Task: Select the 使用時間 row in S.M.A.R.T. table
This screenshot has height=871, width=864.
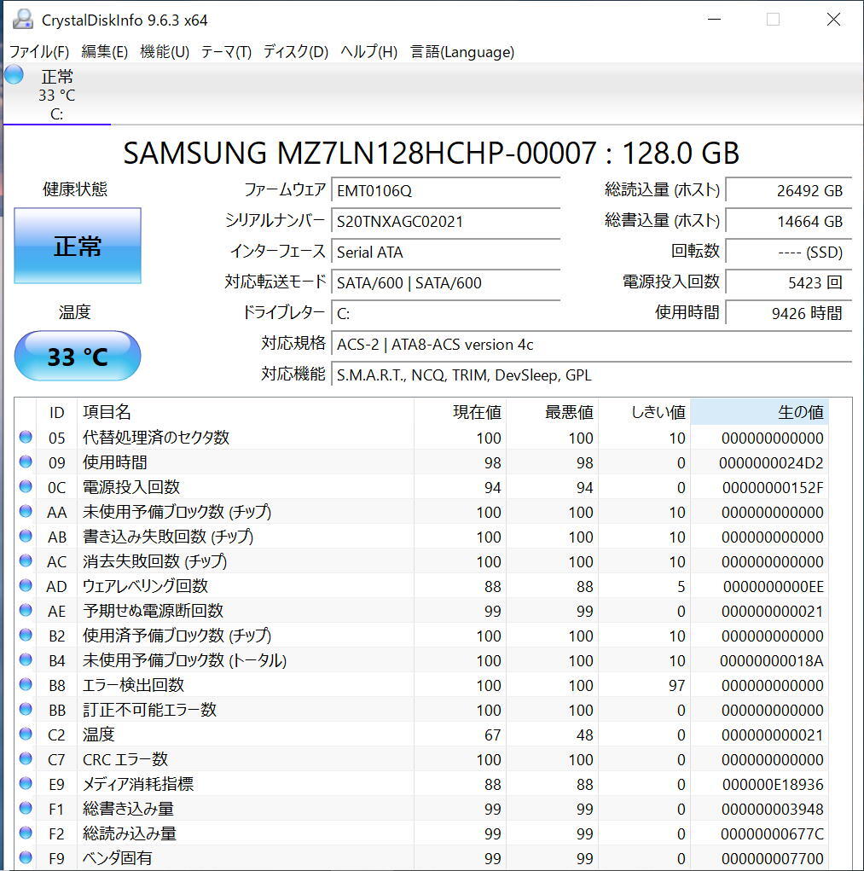Action: [x=421, y=462]
